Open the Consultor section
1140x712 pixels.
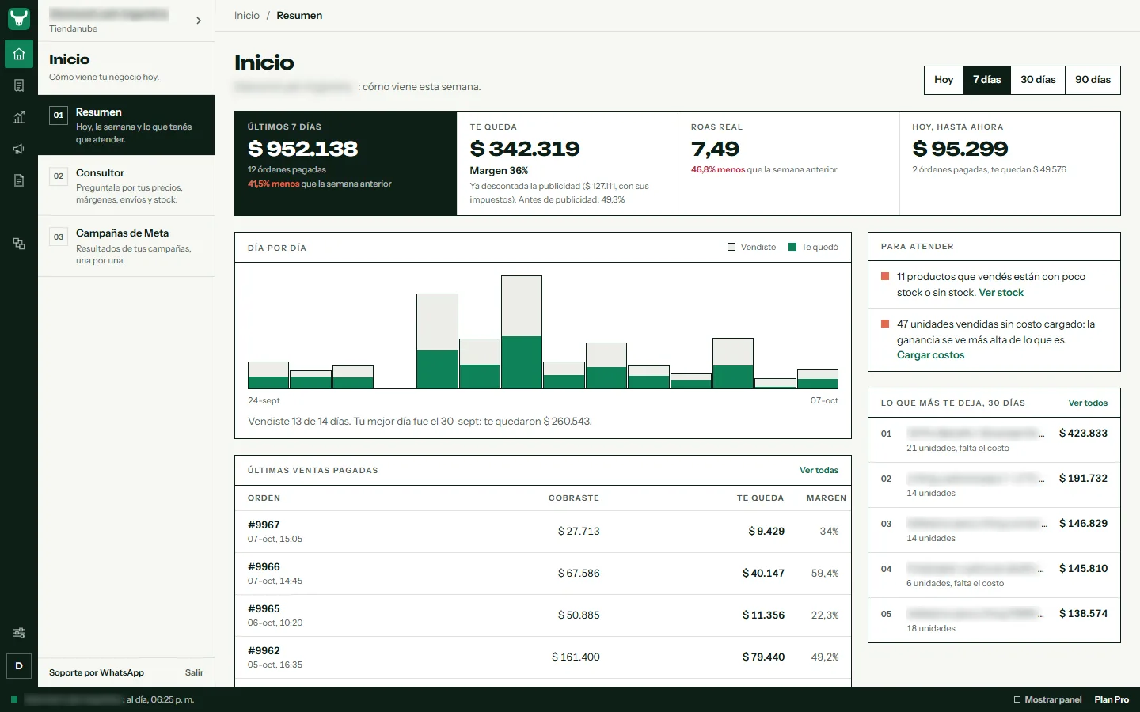click(x=127, y=186)
